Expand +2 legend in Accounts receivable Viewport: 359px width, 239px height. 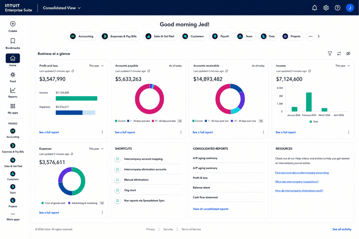261,121
